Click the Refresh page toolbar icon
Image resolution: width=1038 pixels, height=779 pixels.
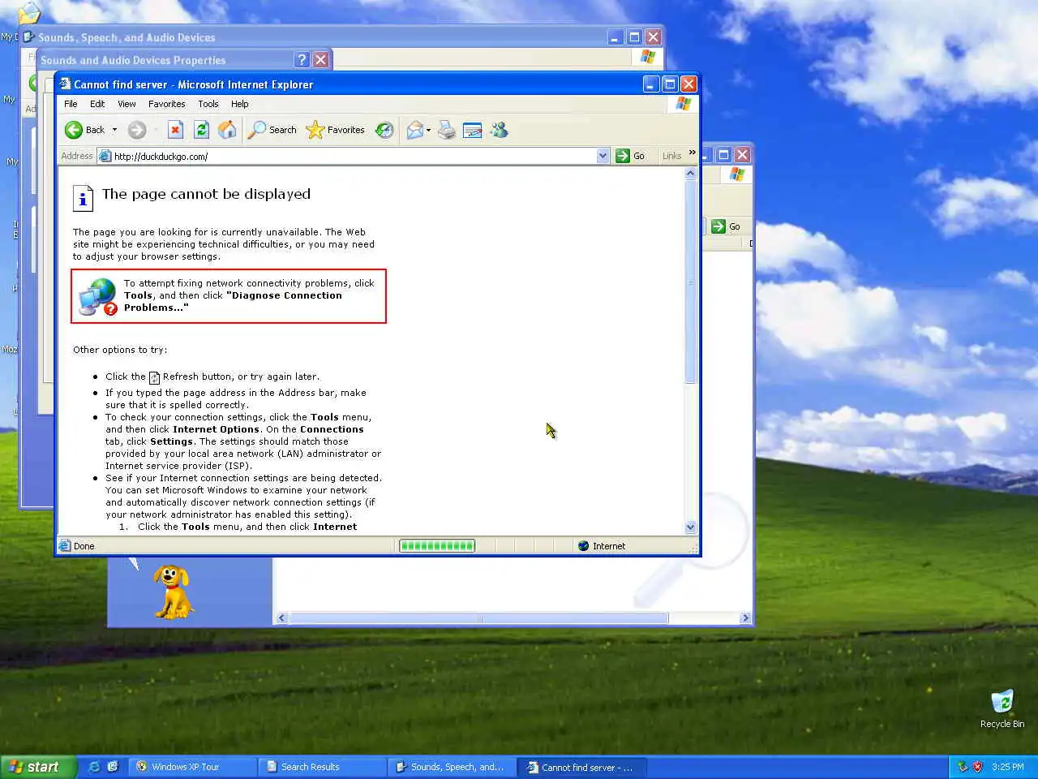click(x=201, y=130)
